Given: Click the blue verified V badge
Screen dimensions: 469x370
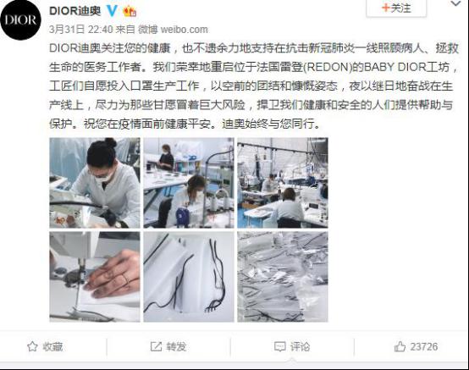Looking at the screenshot, I should (x=112, y=11).
